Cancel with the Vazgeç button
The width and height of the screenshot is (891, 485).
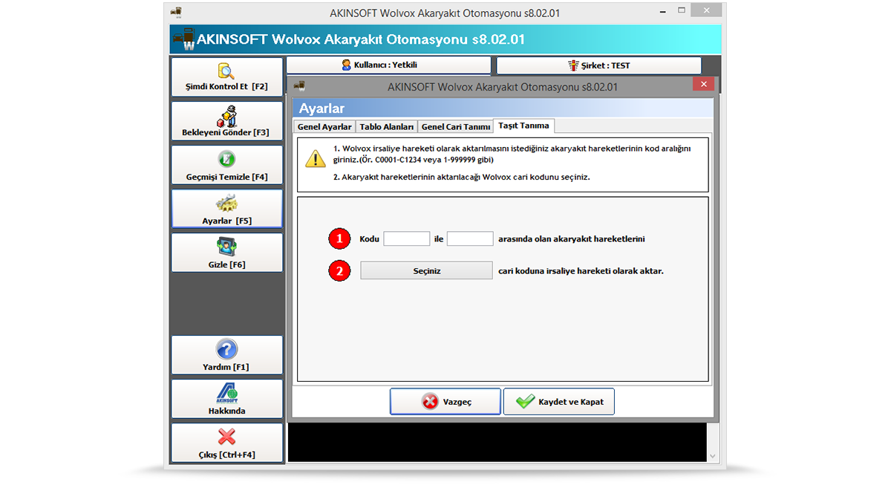pos(445,401)
